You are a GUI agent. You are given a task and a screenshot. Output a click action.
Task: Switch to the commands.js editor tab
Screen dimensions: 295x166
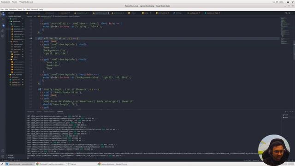(163, 13)
